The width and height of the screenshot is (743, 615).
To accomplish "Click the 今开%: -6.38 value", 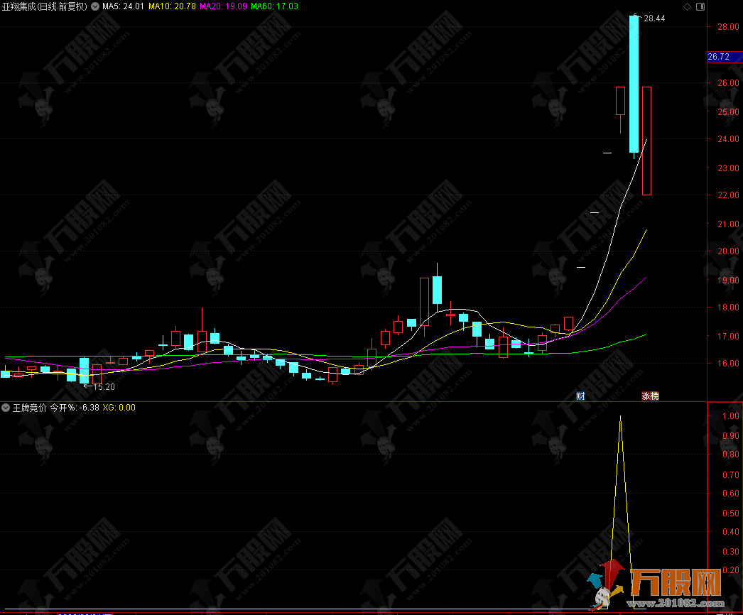I will coord(75,408).
